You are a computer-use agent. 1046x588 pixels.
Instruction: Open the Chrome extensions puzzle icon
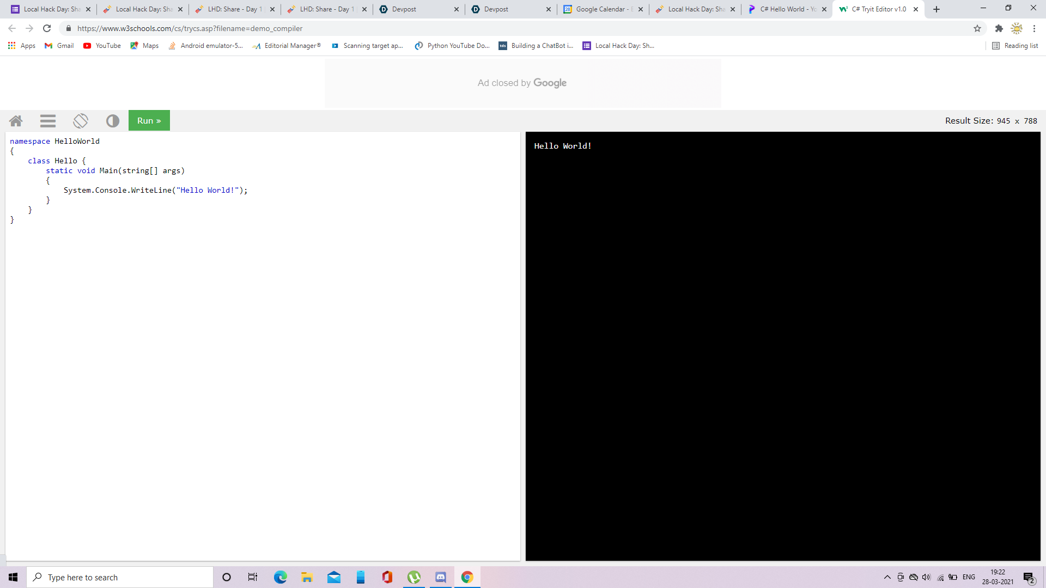click(999, 28)
